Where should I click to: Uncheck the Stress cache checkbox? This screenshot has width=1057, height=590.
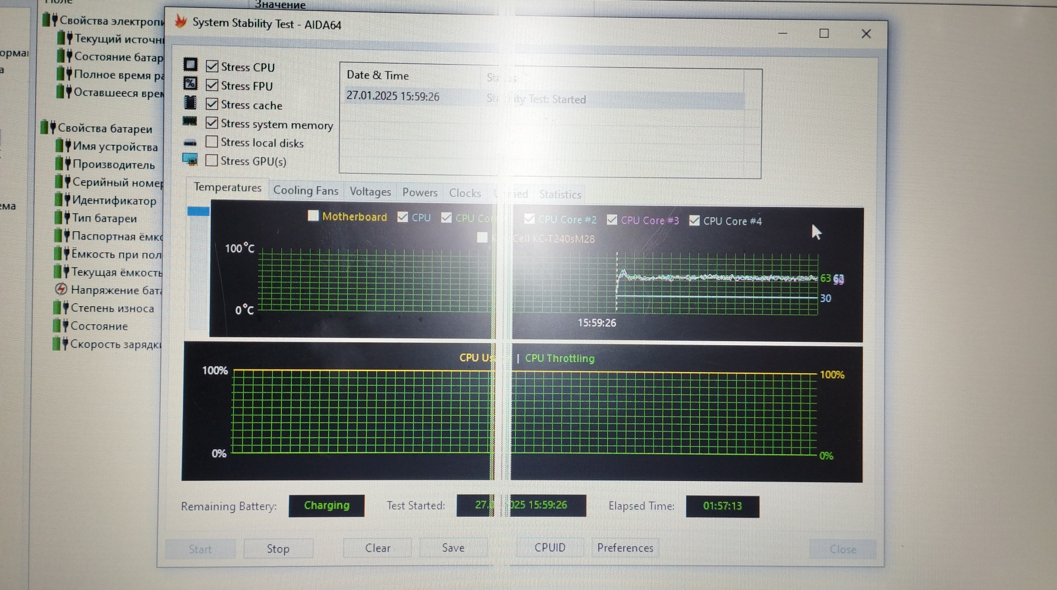coord(212,103)
